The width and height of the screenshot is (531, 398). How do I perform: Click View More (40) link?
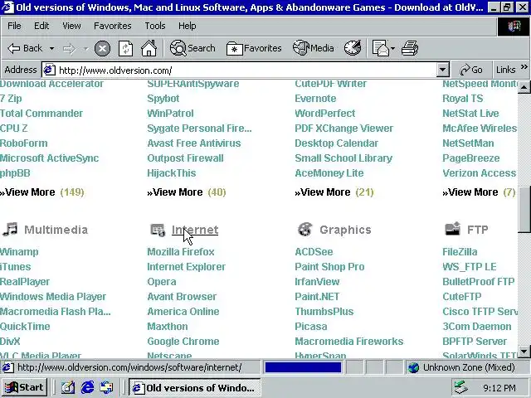[x=187, y=192]
